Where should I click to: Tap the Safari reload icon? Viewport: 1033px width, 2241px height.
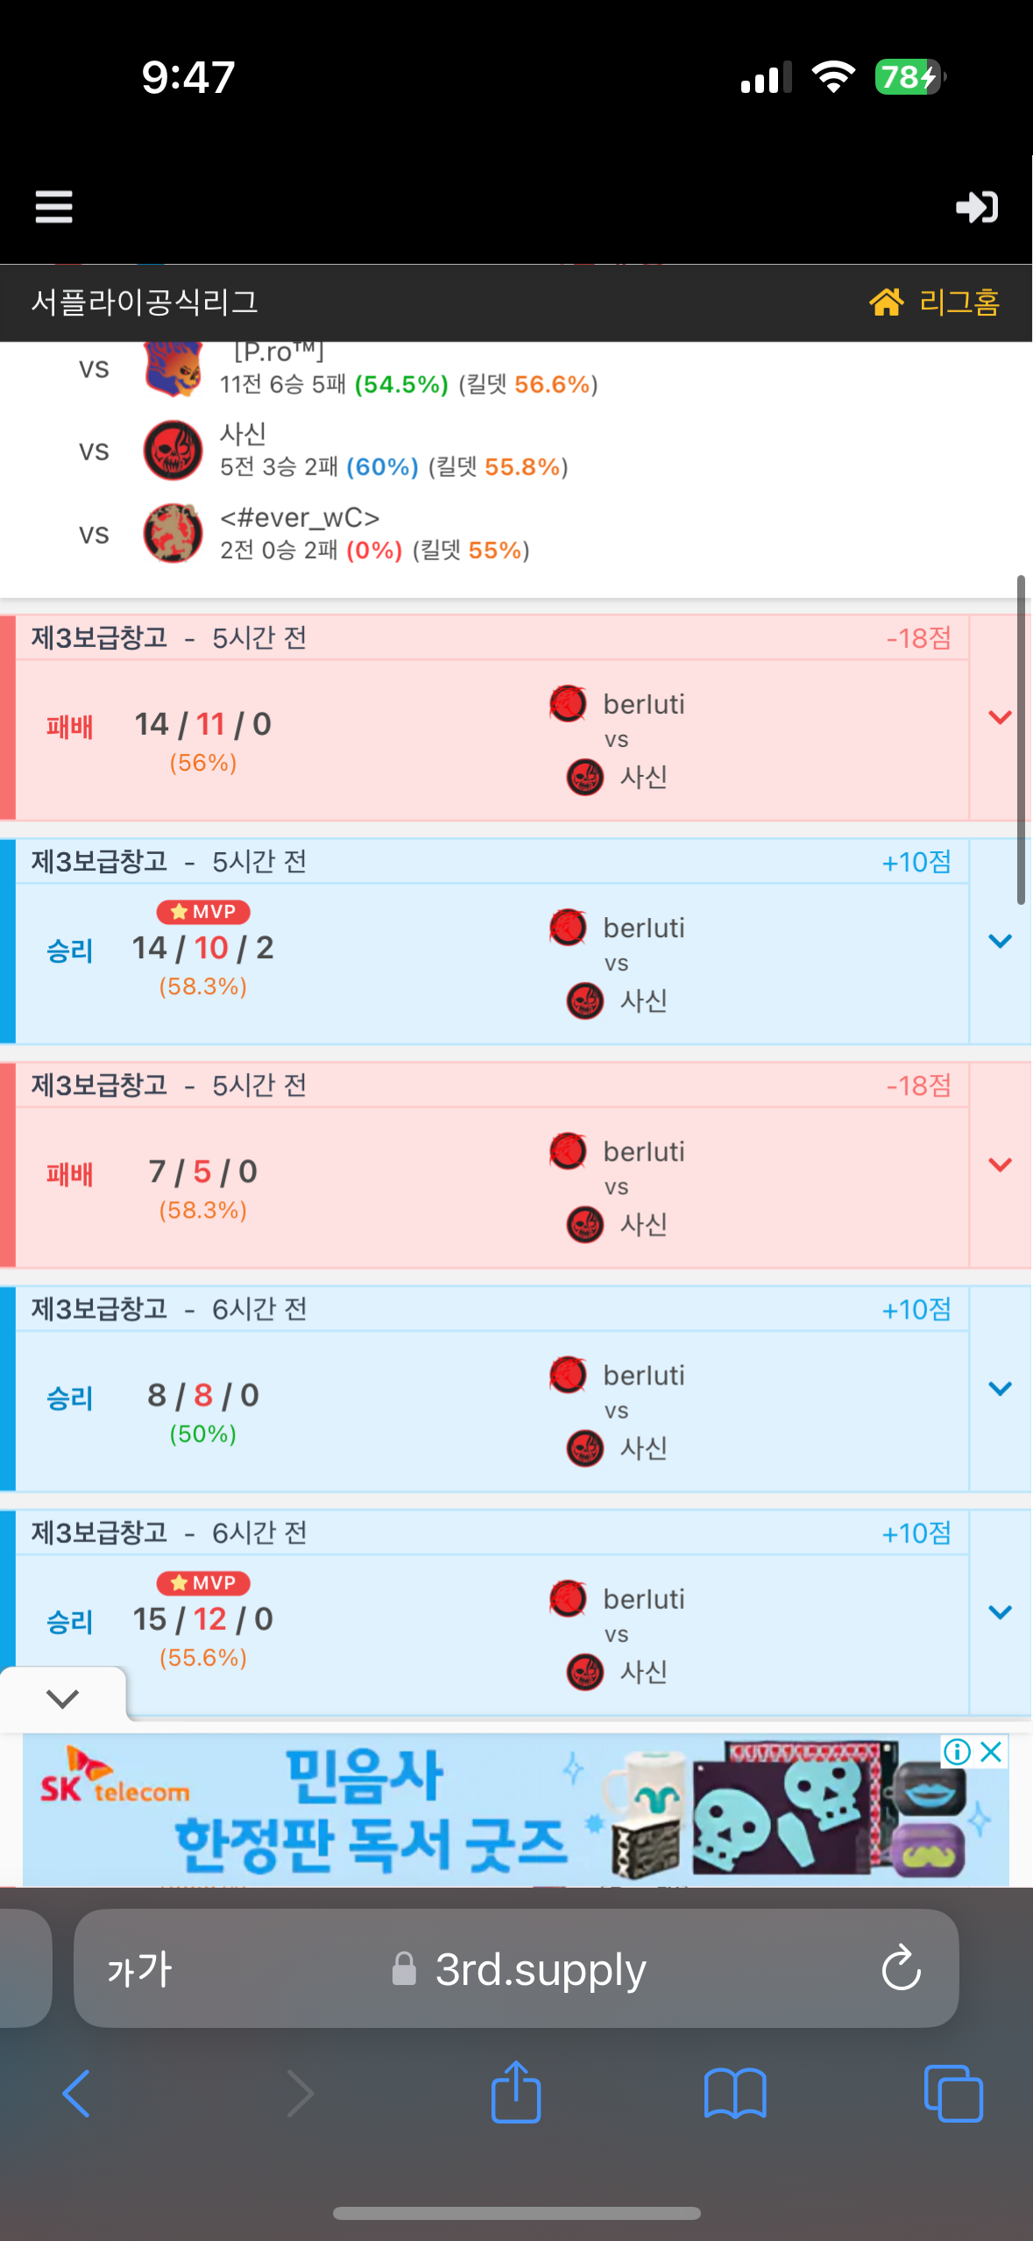[x=901, y=1969]
